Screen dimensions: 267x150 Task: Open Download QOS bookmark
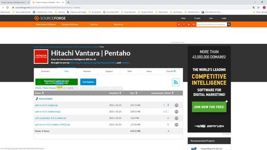(111, 12)
